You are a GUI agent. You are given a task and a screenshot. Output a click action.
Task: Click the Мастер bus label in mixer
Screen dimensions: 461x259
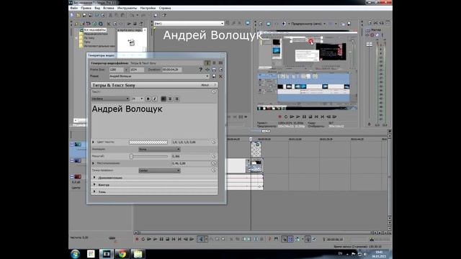376,30
